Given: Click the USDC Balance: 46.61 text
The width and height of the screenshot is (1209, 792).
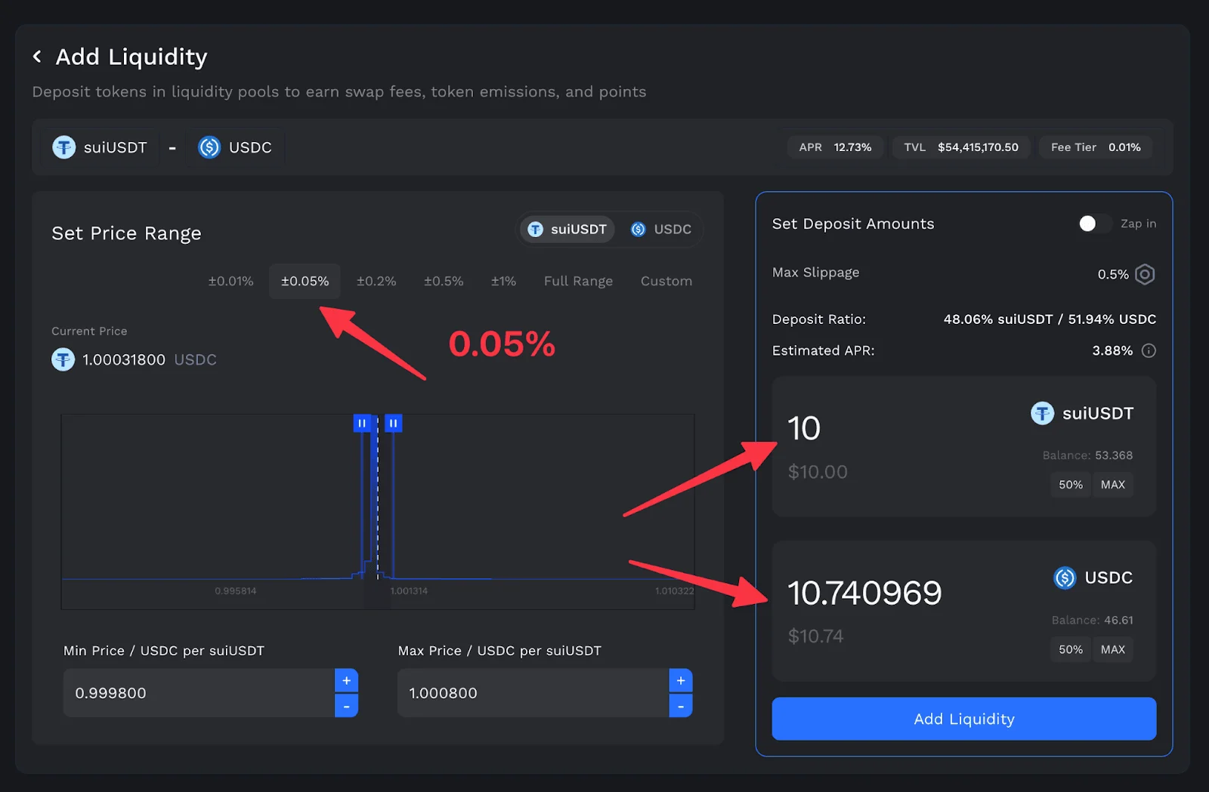Looking at the screenshot, I should pyautogui.click(x=1092, y=620).
